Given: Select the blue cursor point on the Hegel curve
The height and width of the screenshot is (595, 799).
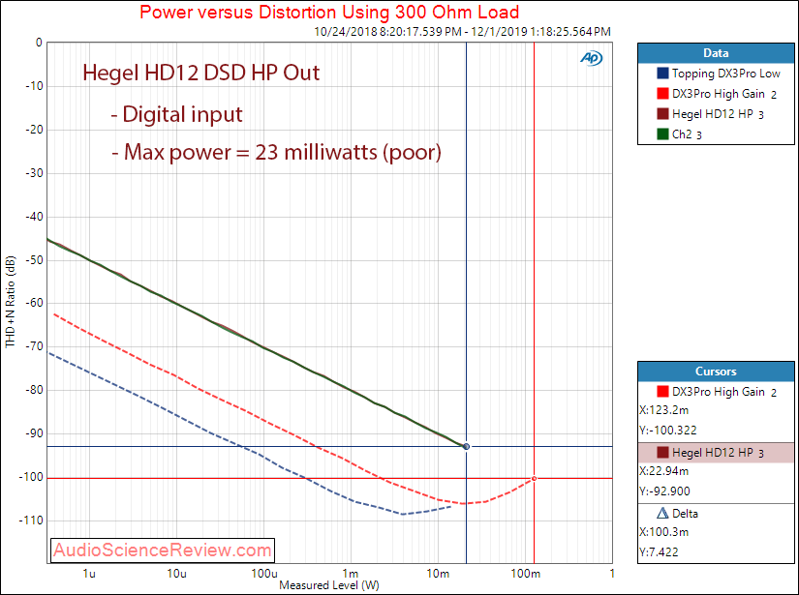Looking at the screenshot, I should 466,446.
